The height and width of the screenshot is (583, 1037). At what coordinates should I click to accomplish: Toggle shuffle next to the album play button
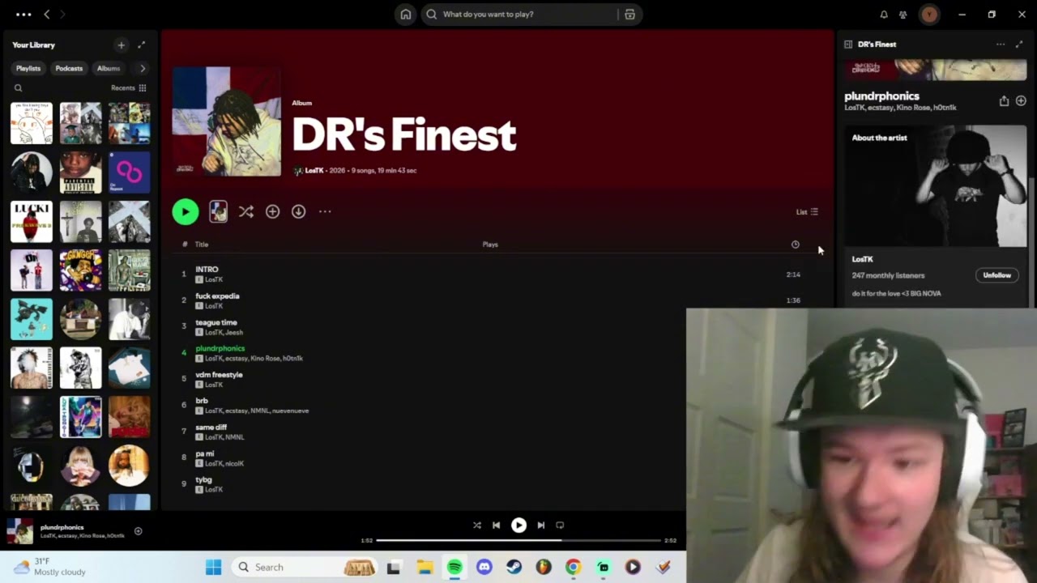pyautogui.click(x=246, y=211)
